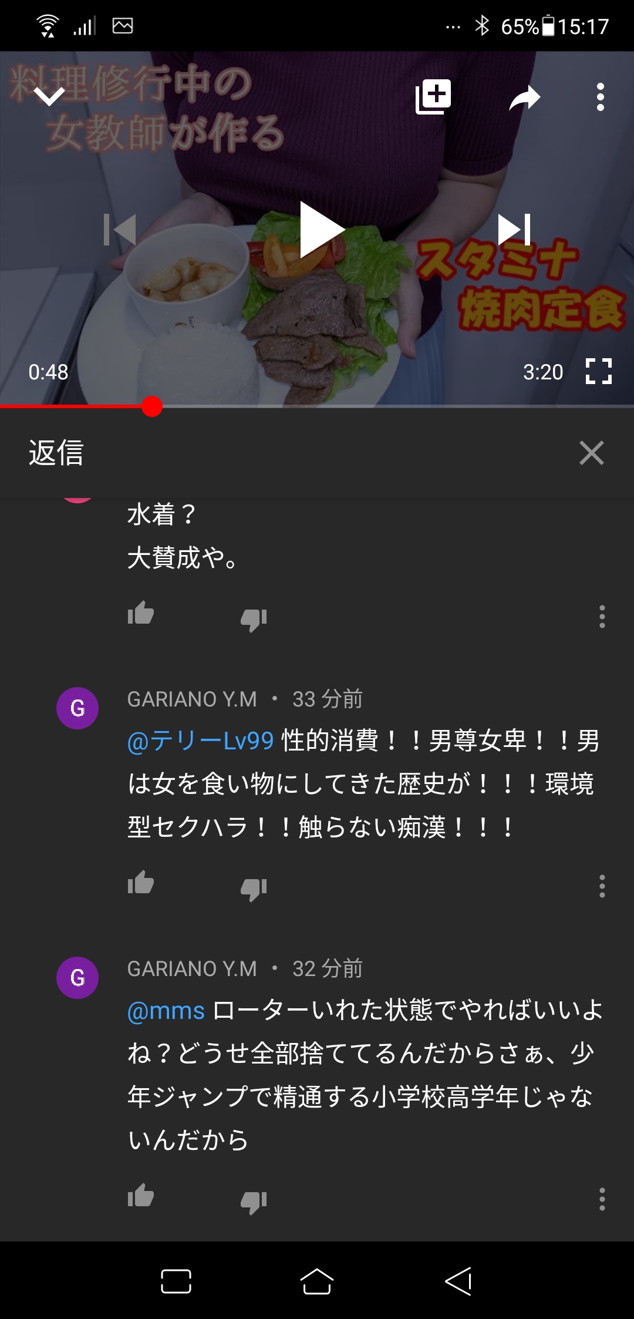634x1319 pixels.
Task: Open options menu for the 33 分前 comment
Action: tap(602, 886)
